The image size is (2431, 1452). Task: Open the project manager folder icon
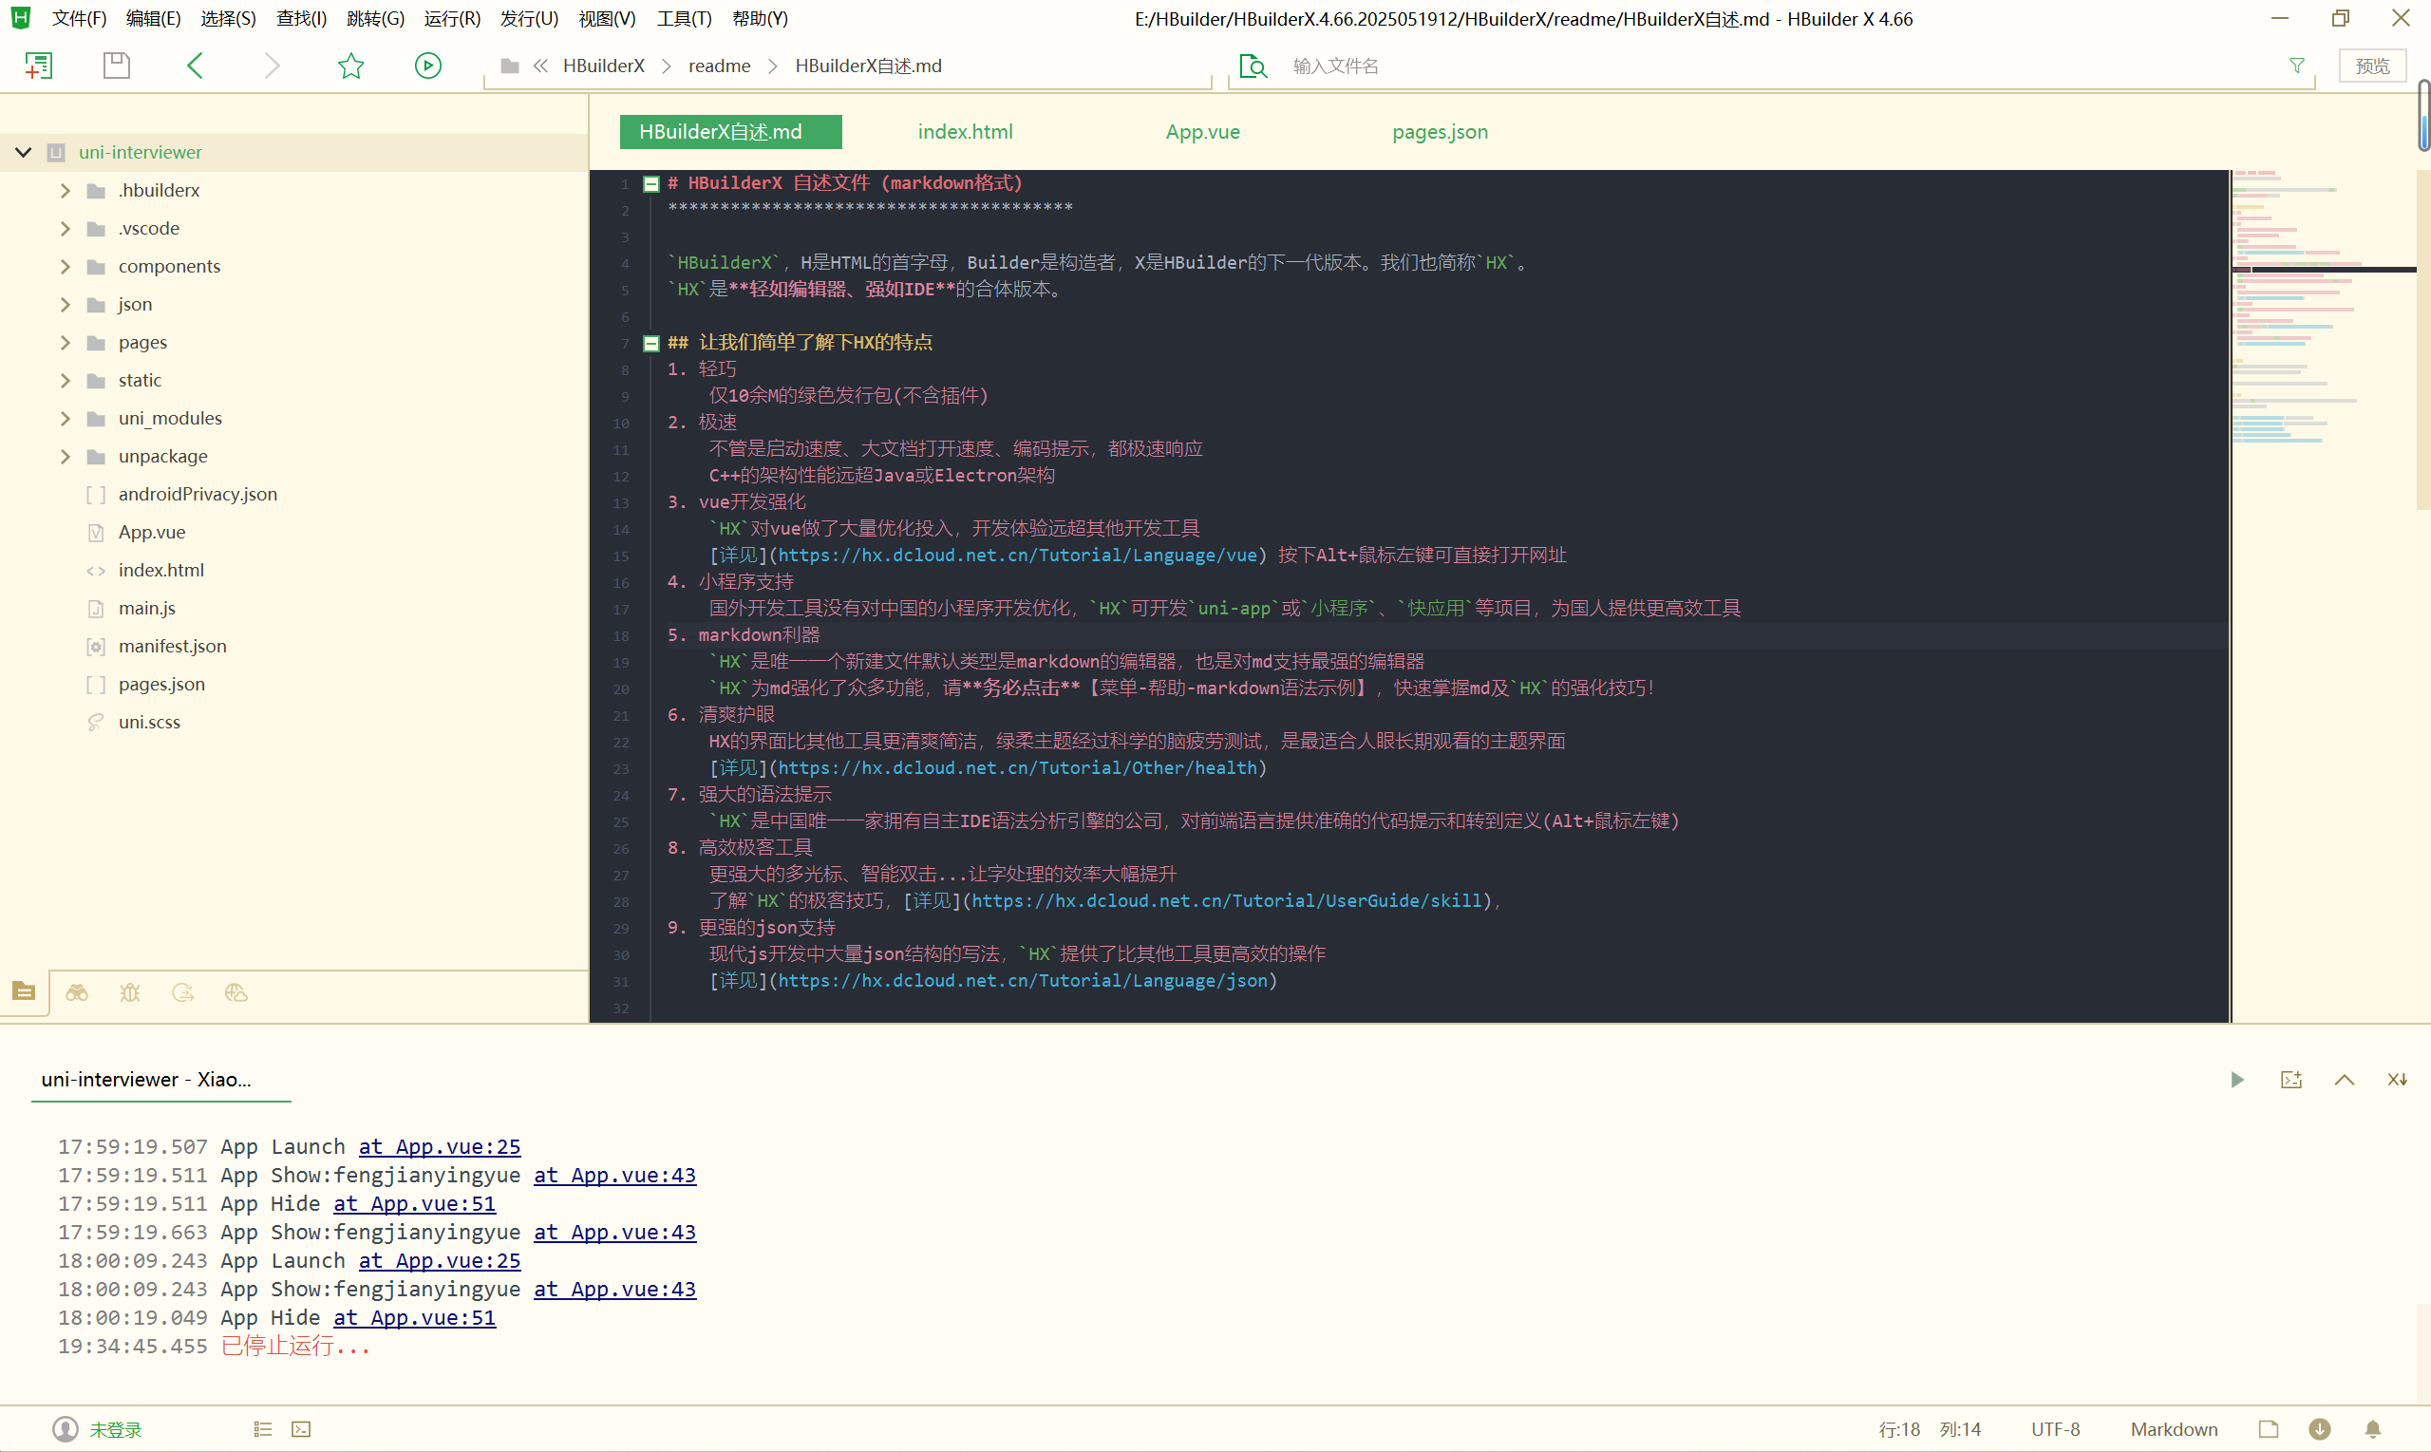click(25, 992)
